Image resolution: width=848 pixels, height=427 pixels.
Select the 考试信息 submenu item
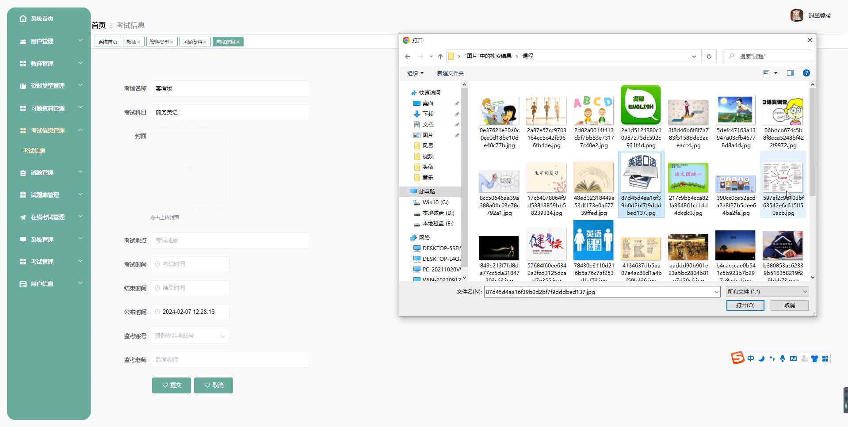coord(34,151)
